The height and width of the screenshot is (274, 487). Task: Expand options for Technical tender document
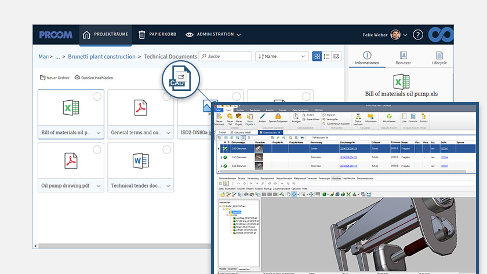(168, 186)
